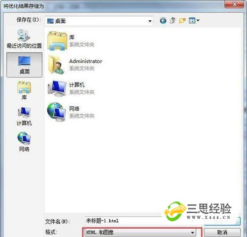
Task: Expand the 保存在 location dropdown
Action: (x=150, y=21)
